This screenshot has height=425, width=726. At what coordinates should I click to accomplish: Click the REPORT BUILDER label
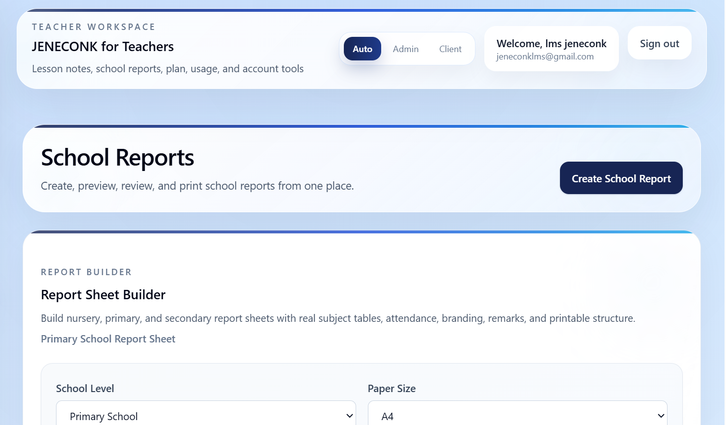(86, 272)
